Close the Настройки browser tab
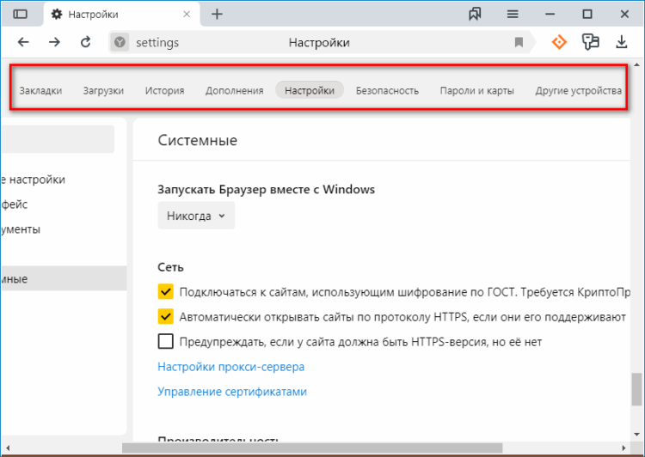Image resolution: width=645 pixels, height=457 pixels. pos(187,15)
